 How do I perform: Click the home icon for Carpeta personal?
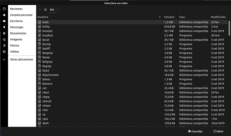4,15
